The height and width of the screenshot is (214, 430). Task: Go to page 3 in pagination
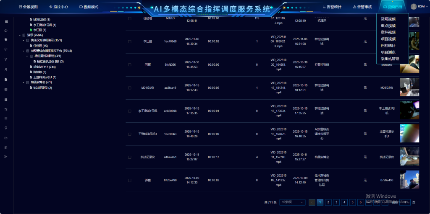(336, 202)
